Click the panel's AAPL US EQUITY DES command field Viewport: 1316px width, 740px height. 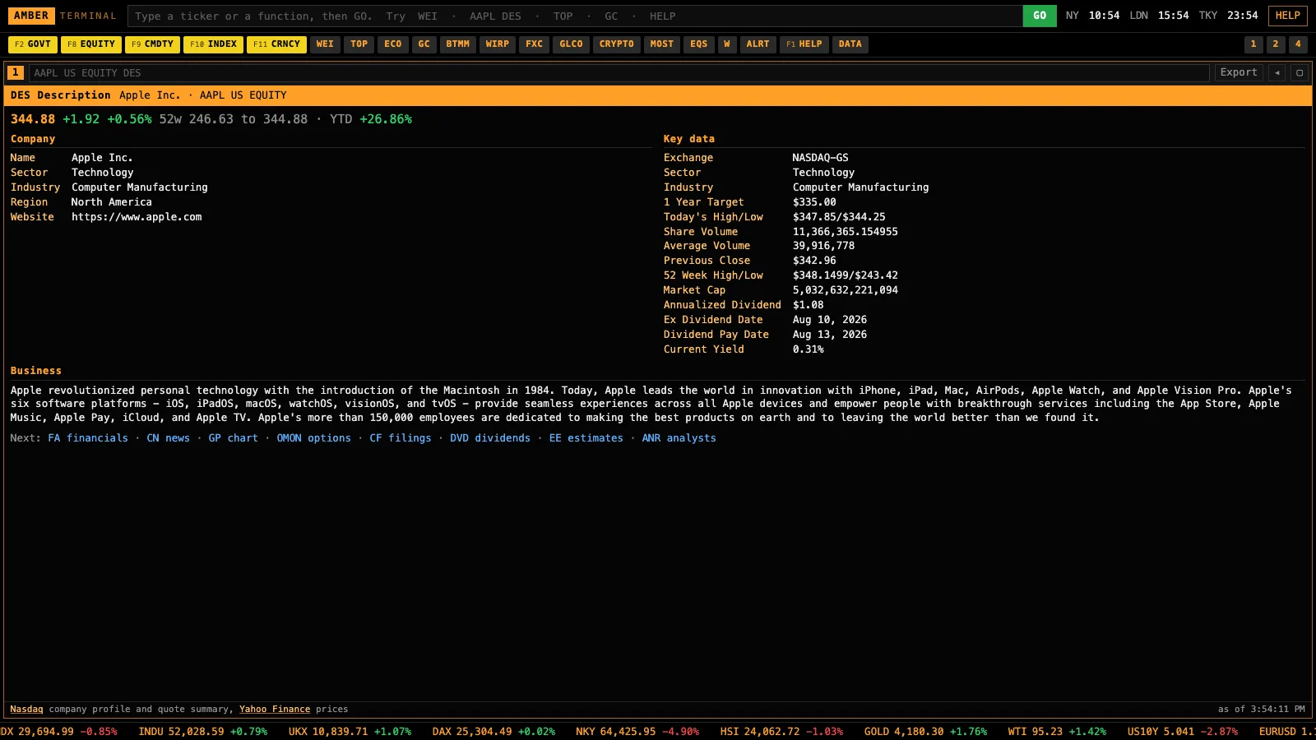click(619, 72)
